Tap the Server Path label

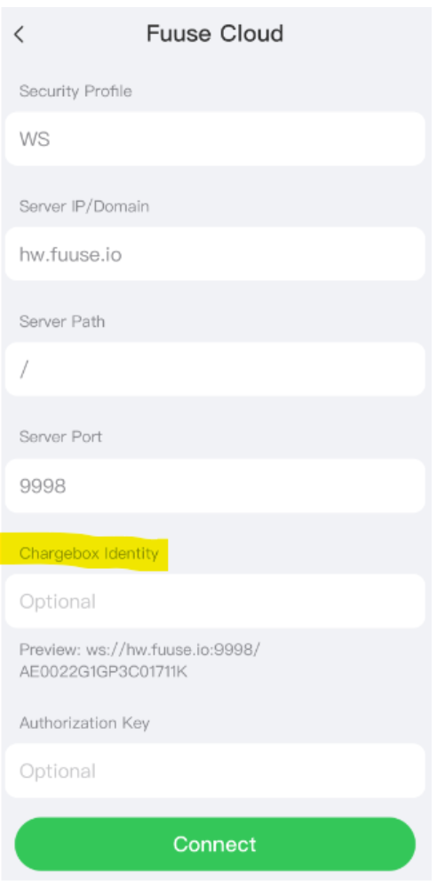click(x=62, y=322)
